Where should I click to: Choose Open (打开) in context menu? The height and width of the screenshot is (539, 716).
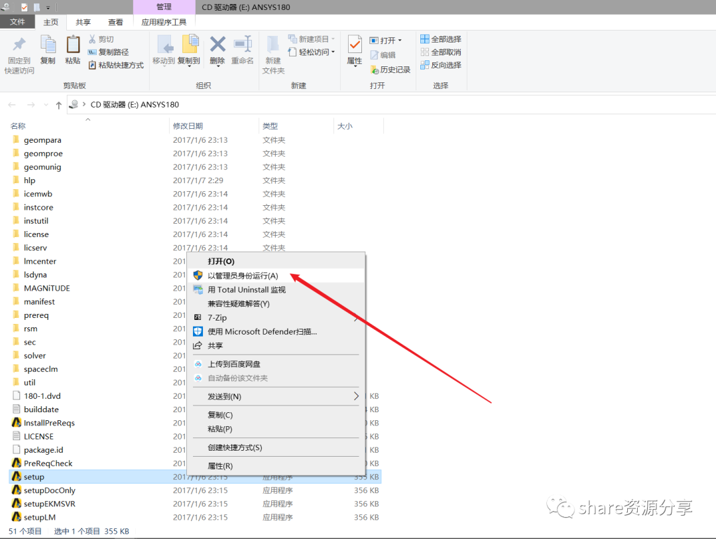pos(276,261)
